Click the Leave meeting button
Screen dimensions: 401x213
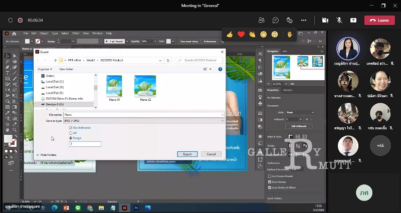(x=379, y=20)
